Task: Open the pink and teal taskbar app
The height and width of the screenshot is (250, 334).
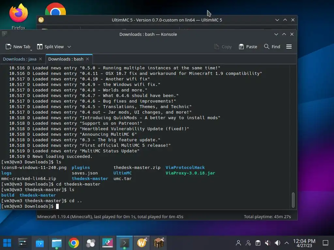Action: [108, 243]
